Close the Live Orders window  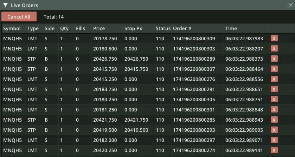point(290,5)
